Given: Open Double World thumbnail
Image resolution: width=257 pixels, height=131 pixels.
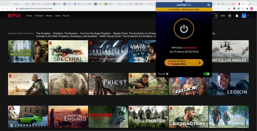Looking at the screenshot, I should [229, 117].
